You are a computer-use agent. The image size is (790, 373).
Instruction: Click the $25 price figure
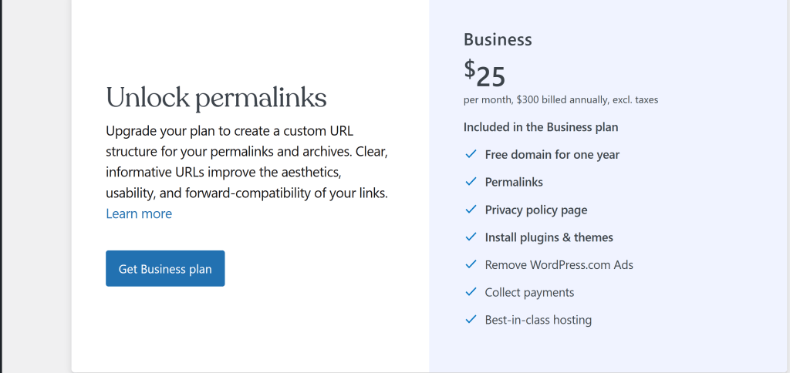coord(484,75)
